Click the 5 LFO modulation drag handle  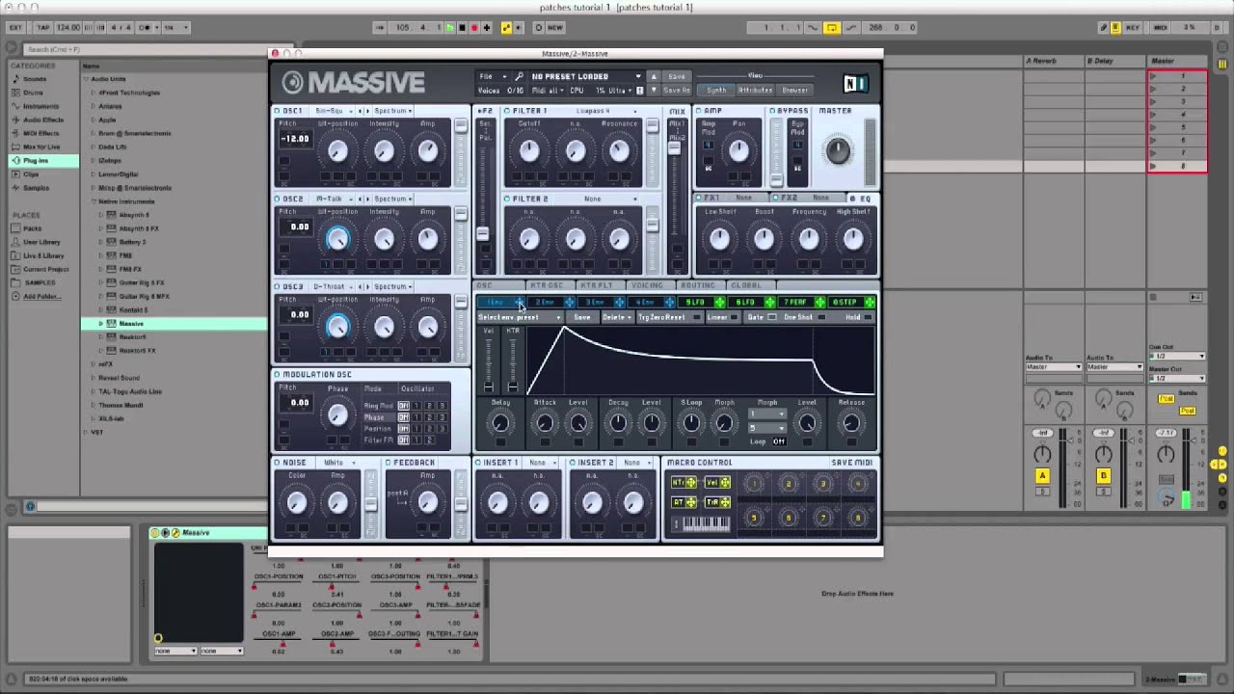coord(719,303)
